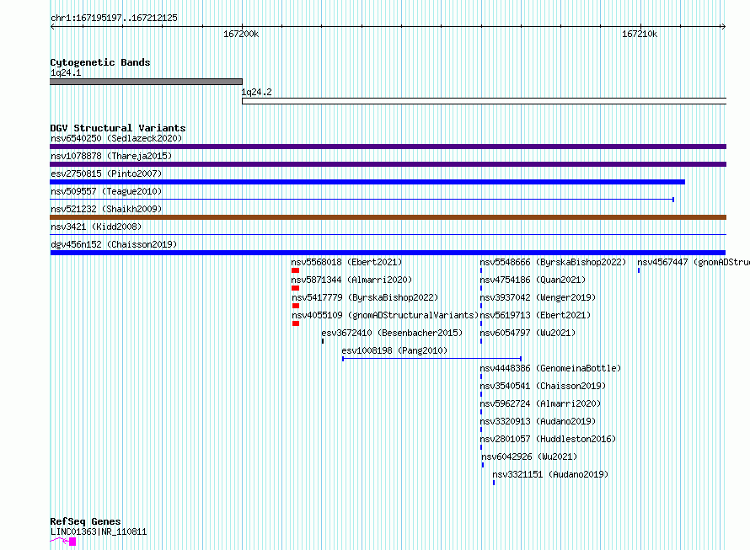The width and height of the screenshot is (750, 550).
Task: Open esv3672410 (Besenbacher2015) variant
Action: click(x=392, y=333)
